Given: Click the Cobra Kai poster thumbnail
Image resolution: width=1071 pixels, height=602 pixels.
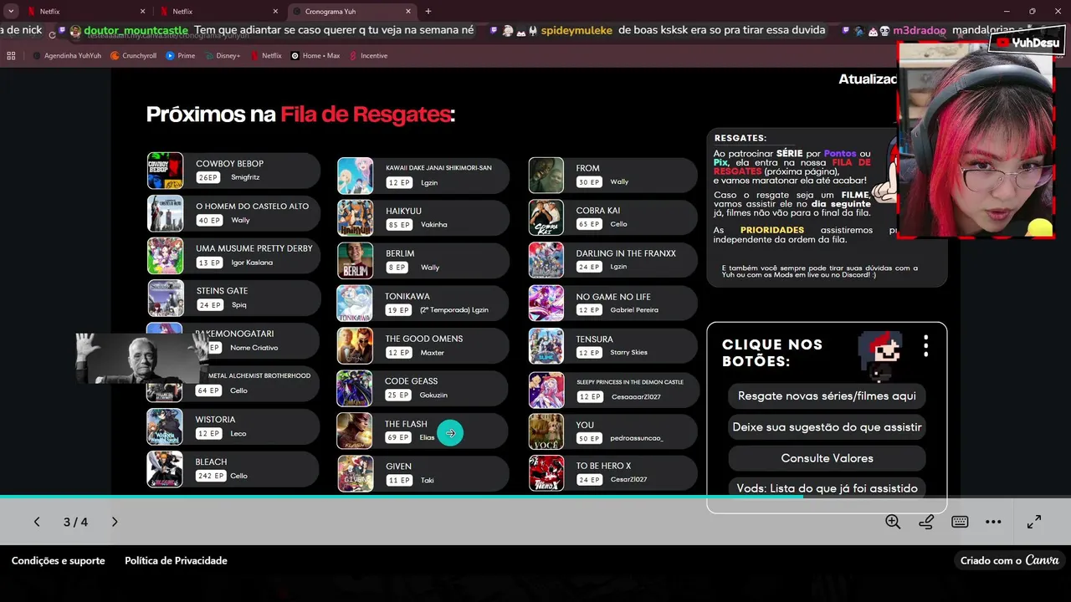Looking at the screenshot, I should pyautogui.click(x=546, y=217).
